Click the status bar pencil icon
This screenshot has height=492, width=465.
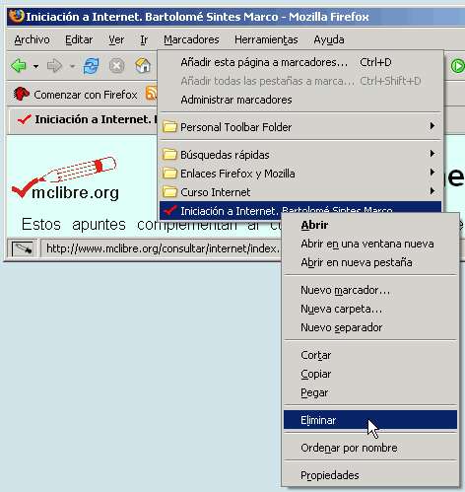click(23, 248)
